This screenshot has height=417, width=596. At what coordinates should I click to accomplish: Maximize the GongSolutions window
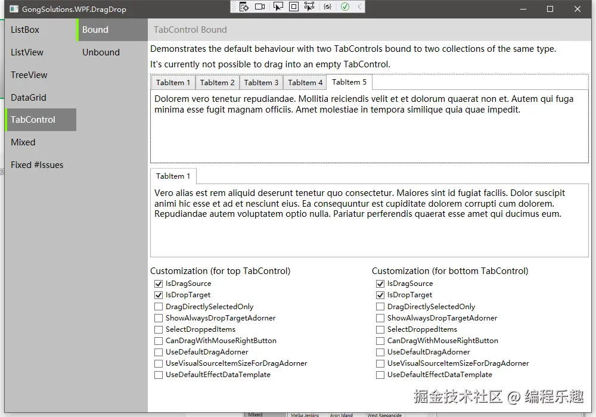coord(550,9)
